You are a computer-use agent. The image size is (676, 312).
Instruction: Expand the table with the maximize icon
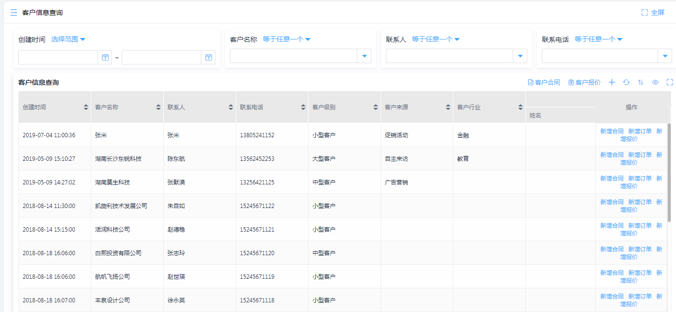pyautogui.click(x=670, y=82)
